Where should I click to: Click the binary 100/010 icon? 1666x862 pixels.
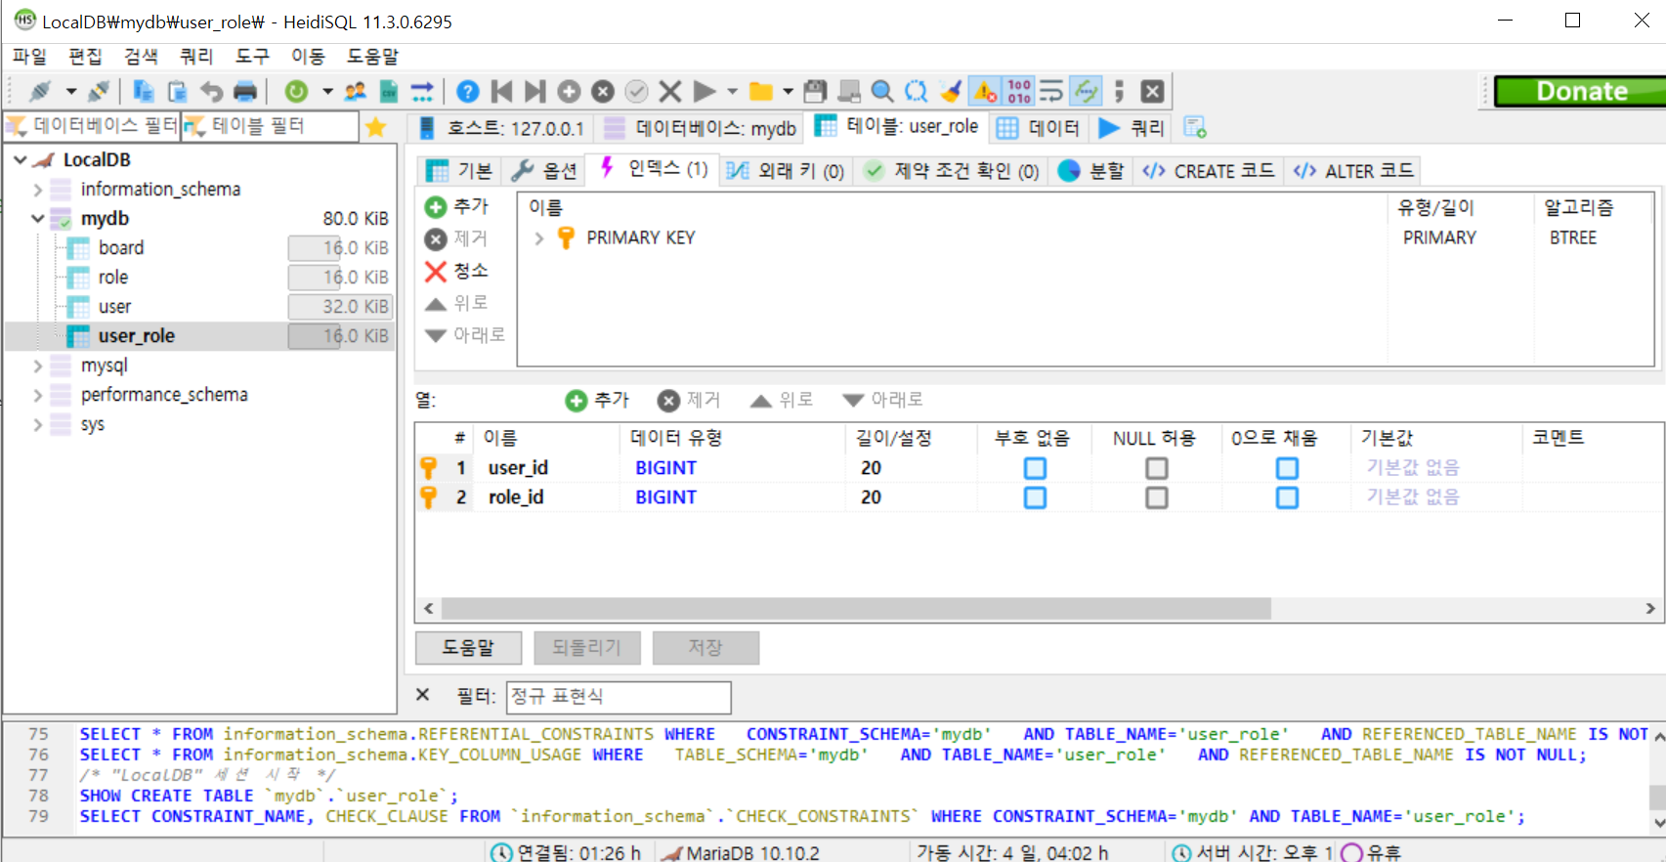point(1019,91)
